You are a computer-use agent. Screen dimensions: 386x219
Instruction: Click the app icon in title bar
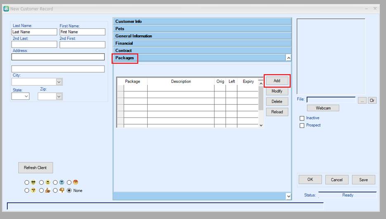tap(6, 9)
